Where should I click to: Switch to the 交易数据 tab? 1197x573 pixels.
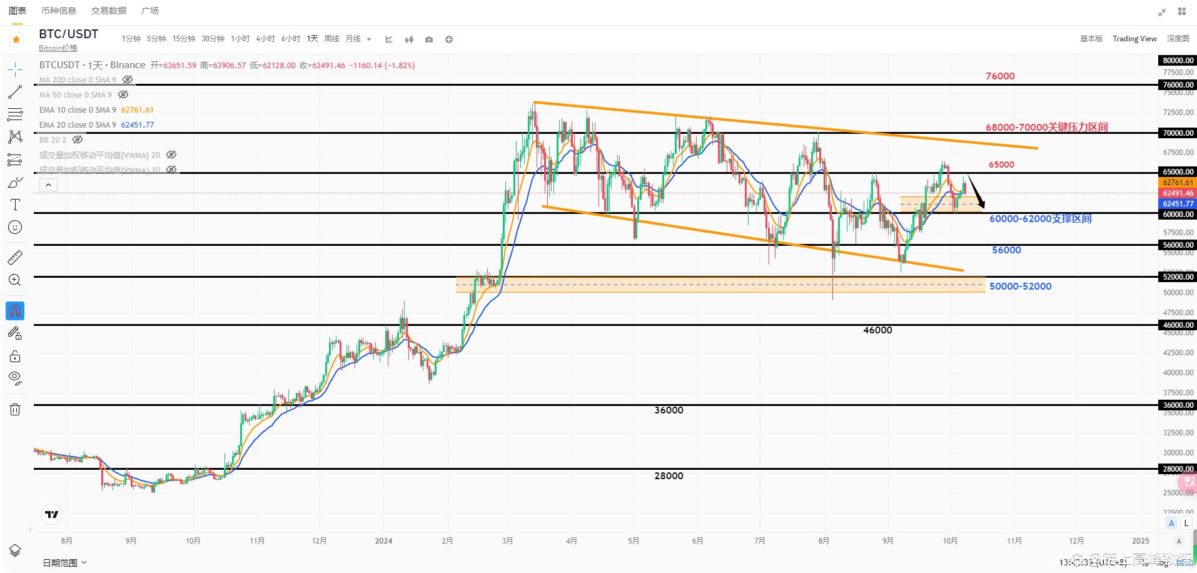[x=109, y=11]
